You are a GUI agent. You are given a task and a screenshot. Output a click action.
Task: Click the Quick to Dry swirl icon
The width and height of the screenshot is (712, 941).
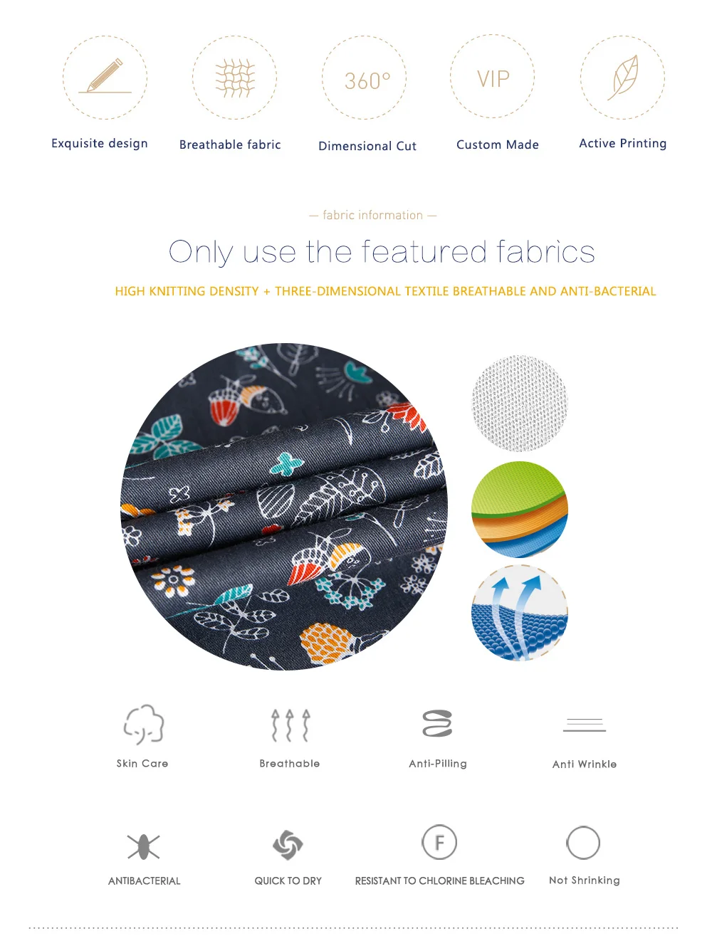point(288,845)
